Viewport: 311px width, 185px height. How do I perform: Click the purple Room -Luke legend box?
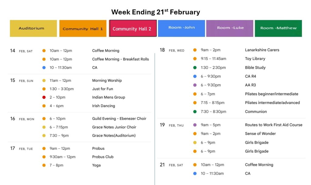point(230,28)
